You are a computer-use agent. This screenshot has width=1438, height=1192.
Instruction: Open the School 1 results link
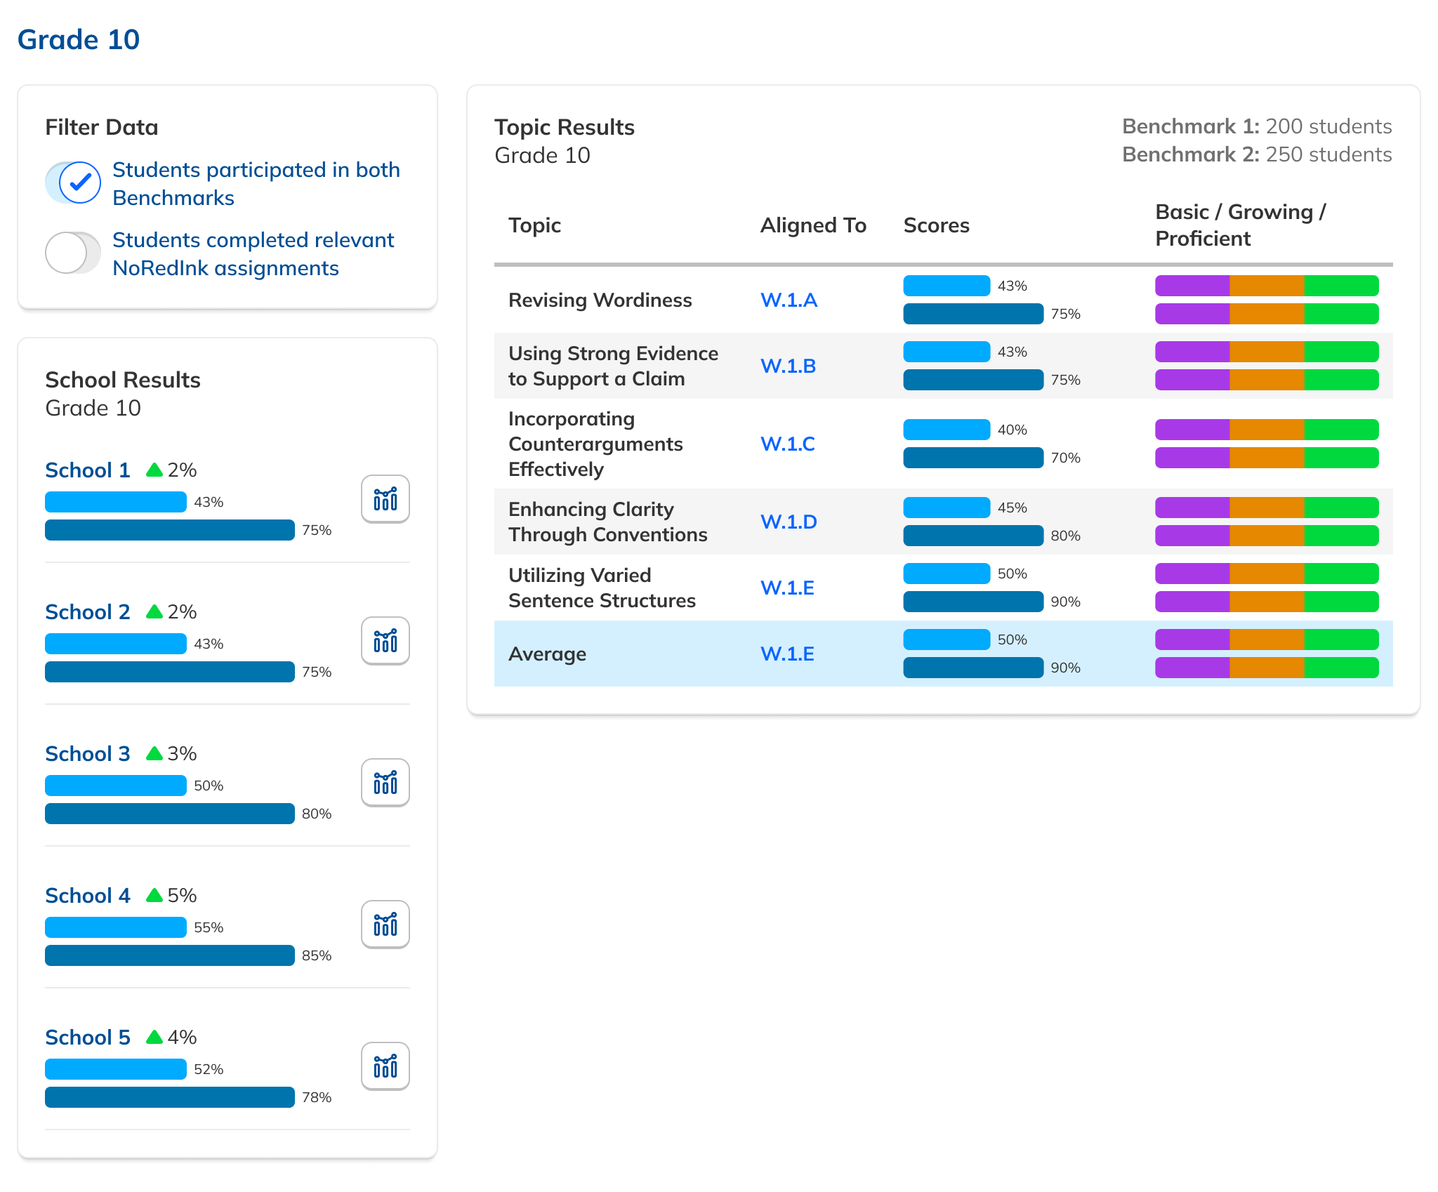(88, 470)
